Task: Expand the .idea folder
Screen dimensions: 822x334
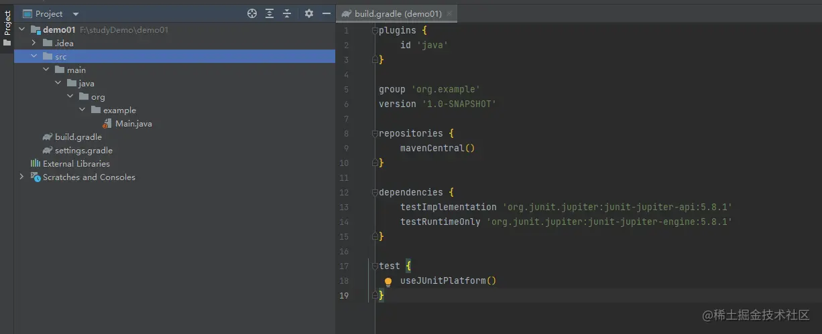Action: point(34,43)
